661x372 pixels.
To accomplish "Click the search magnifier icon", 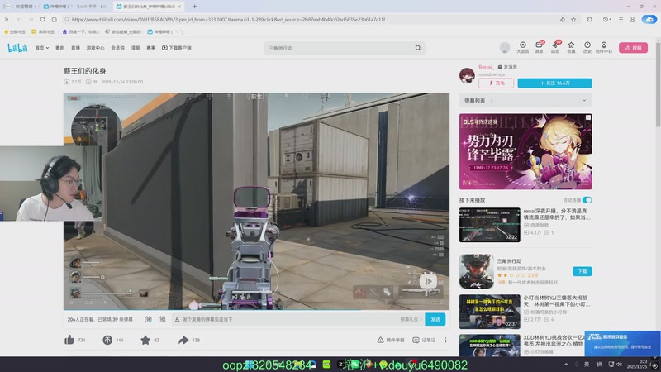I will tap(418, 48).
